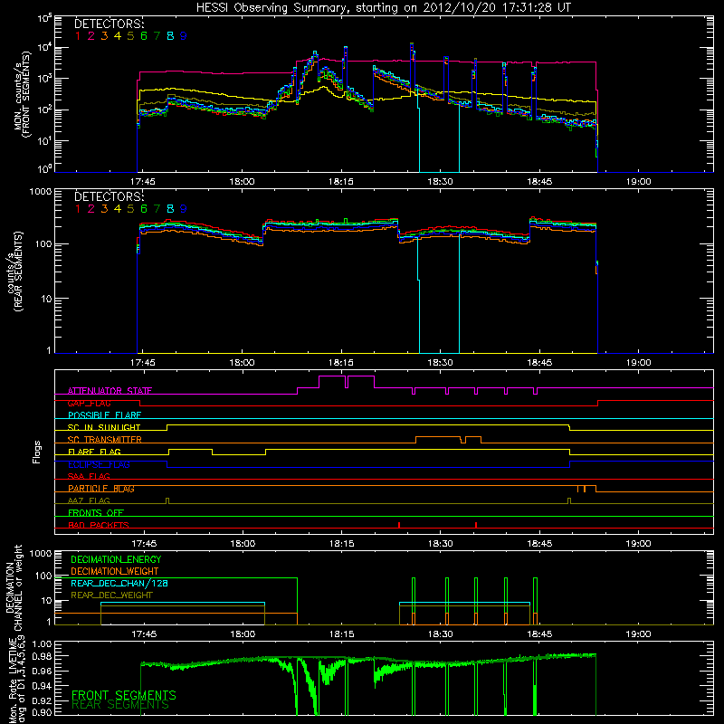Click the FLARE_FLAG label
This screenshot has height=724, width=724.
94,452
